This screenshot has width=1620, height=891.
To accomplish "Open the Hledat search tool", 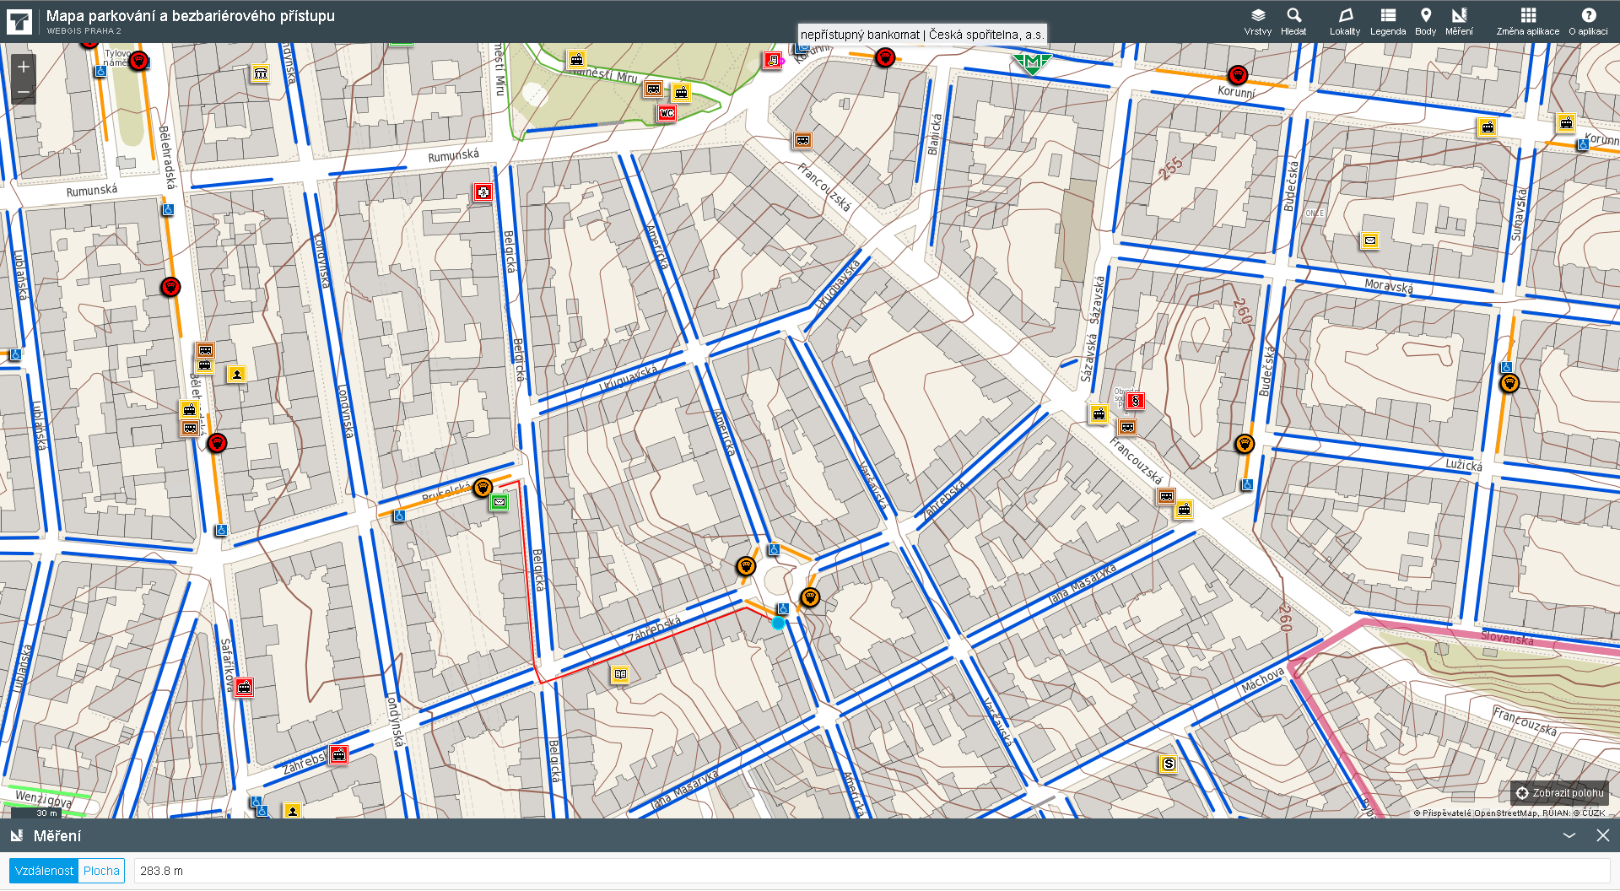I will click(1293, 21).
